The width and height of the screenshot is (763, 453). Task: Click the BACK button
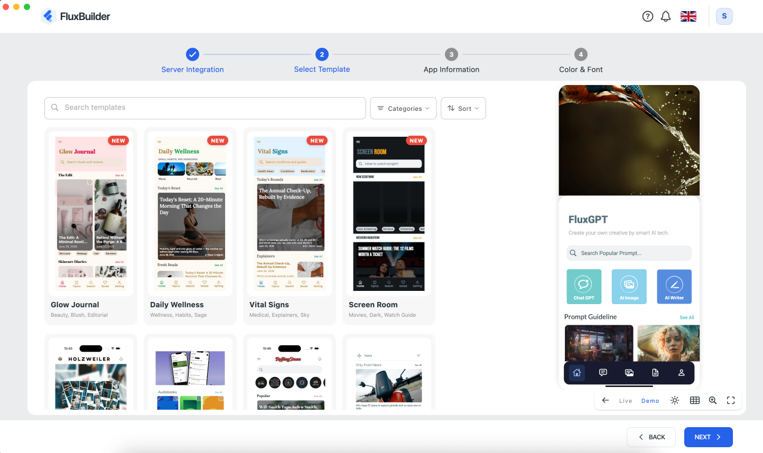coord(652,437)
